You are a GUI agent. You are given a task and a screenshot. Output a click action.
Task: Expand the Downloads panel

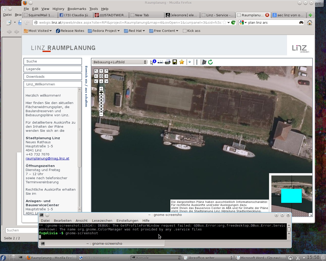(x=53, y=76)
